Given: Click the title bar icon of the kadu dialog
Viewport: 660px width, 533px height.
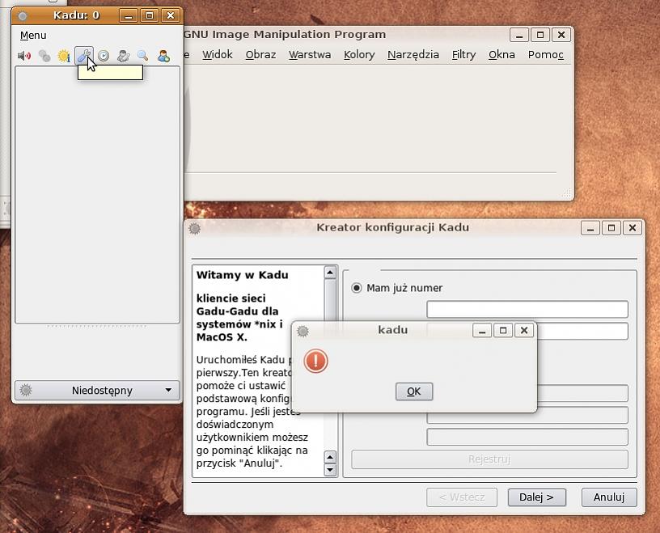Looking at the screenshot, I should coord(302,331).
